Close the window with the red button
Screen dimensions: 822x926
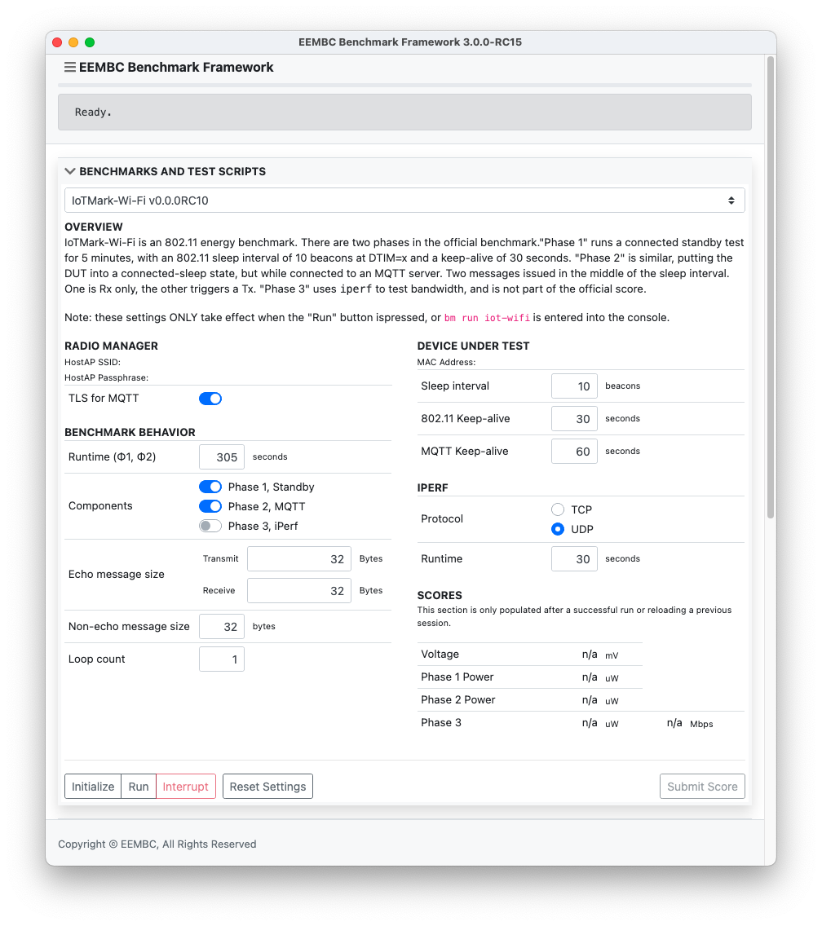(57, 42)
